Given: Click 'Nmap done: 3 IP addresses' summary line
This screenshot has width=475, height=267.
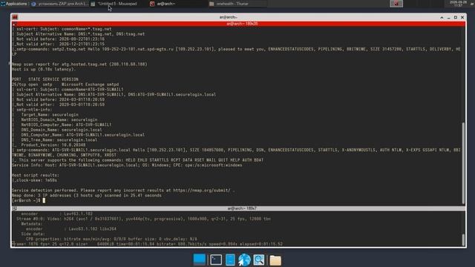Looking at the screenshot, I should (x=87, y=195).
